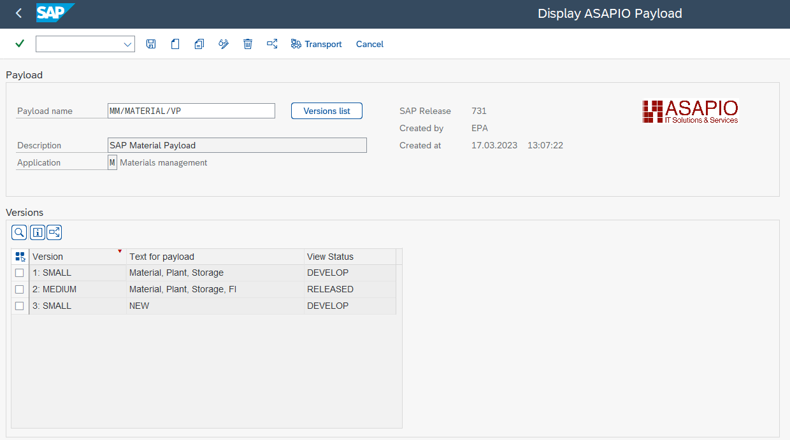Click the DEVELOP status of 1: SMALL

pyautogui.click(x=350, y=273)
